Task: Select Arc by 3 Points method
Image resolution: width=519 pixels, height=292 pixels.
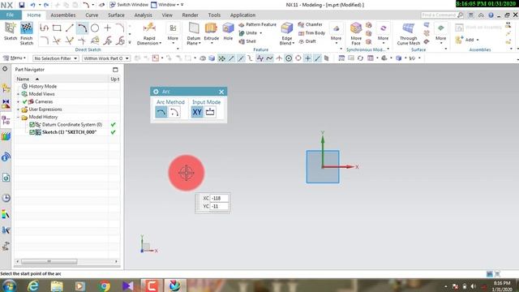Action: [161, 112]
